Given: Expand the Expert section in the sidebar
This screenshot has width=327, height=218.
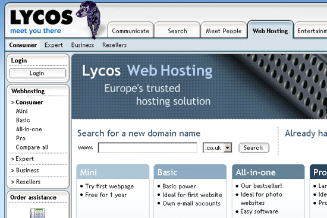Looking at the screenshot, I should coord(23,159).
